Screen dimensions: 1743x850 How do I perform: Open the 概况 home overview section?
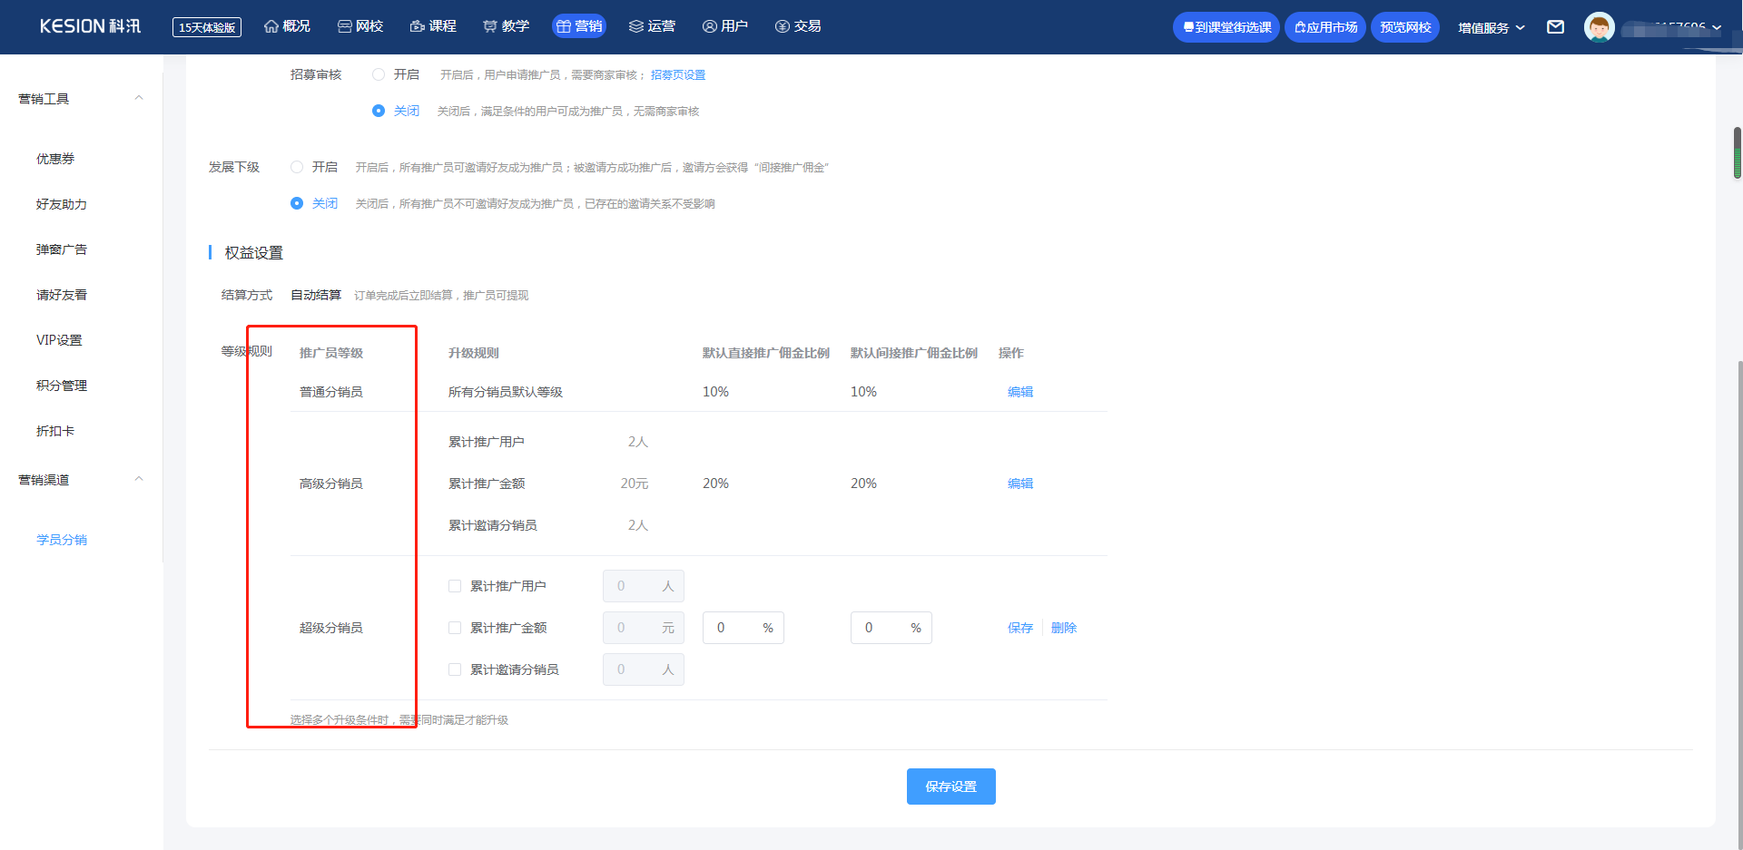point(287,26)
